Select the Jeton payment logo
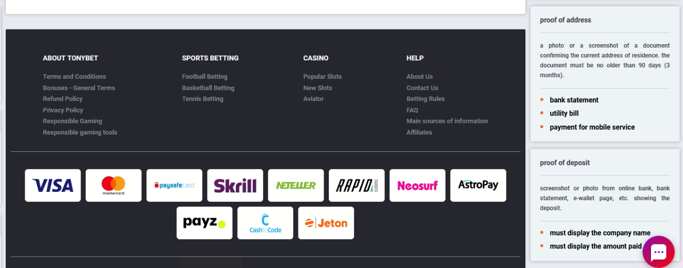Screen dimensions: 683x268 (x=326, y=223)
